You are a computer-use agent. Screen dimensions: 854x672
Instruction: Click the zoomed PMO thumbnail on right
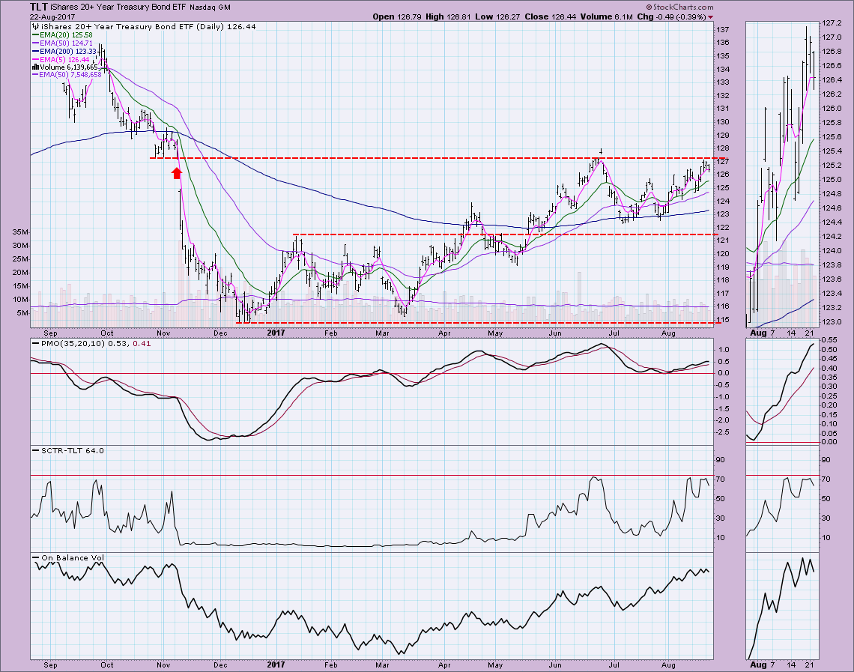click(x=781, y=391)
